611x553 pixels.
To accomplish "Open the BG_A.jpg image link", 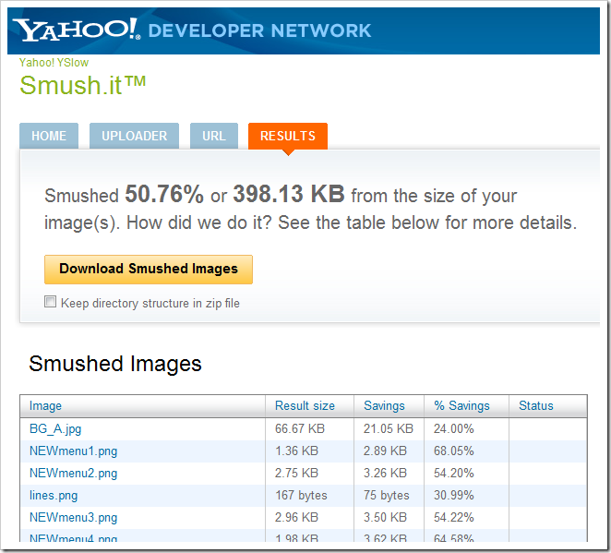I will (55, 428).
